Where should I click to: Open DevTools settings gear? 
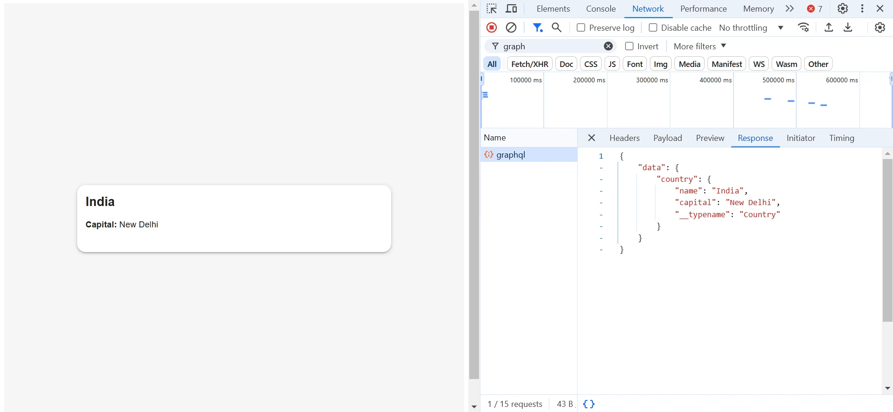[x=843, y=9]
